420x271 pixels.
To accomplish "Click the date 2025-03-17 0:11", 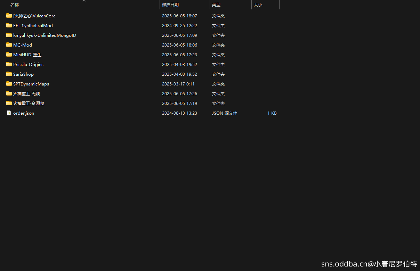I will pyautogui.click(x=178, y=84).
